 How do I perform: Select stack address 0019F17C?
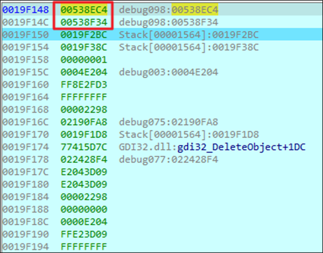pyautogui.click(x=26, y=172)
